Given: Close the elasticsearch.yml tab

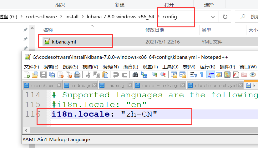Looking at the screenshot, I should point(240,85).
